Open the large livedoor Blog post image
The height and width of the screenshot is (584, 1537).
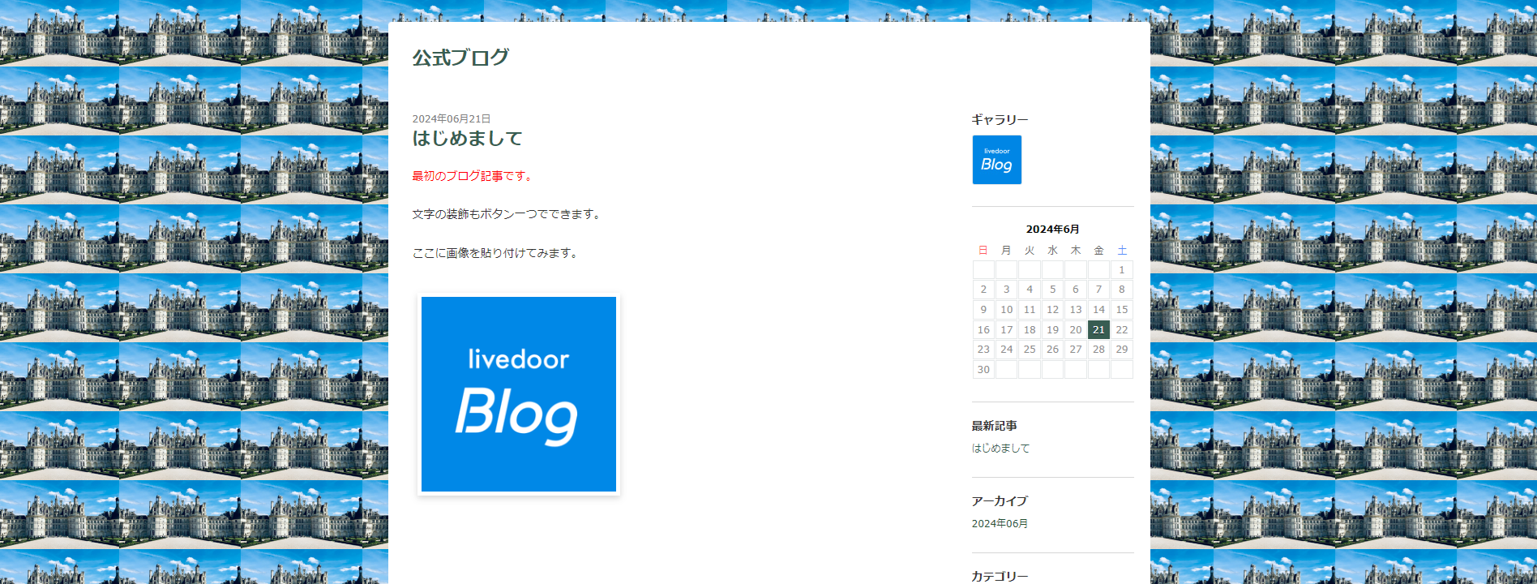point(519,394)
